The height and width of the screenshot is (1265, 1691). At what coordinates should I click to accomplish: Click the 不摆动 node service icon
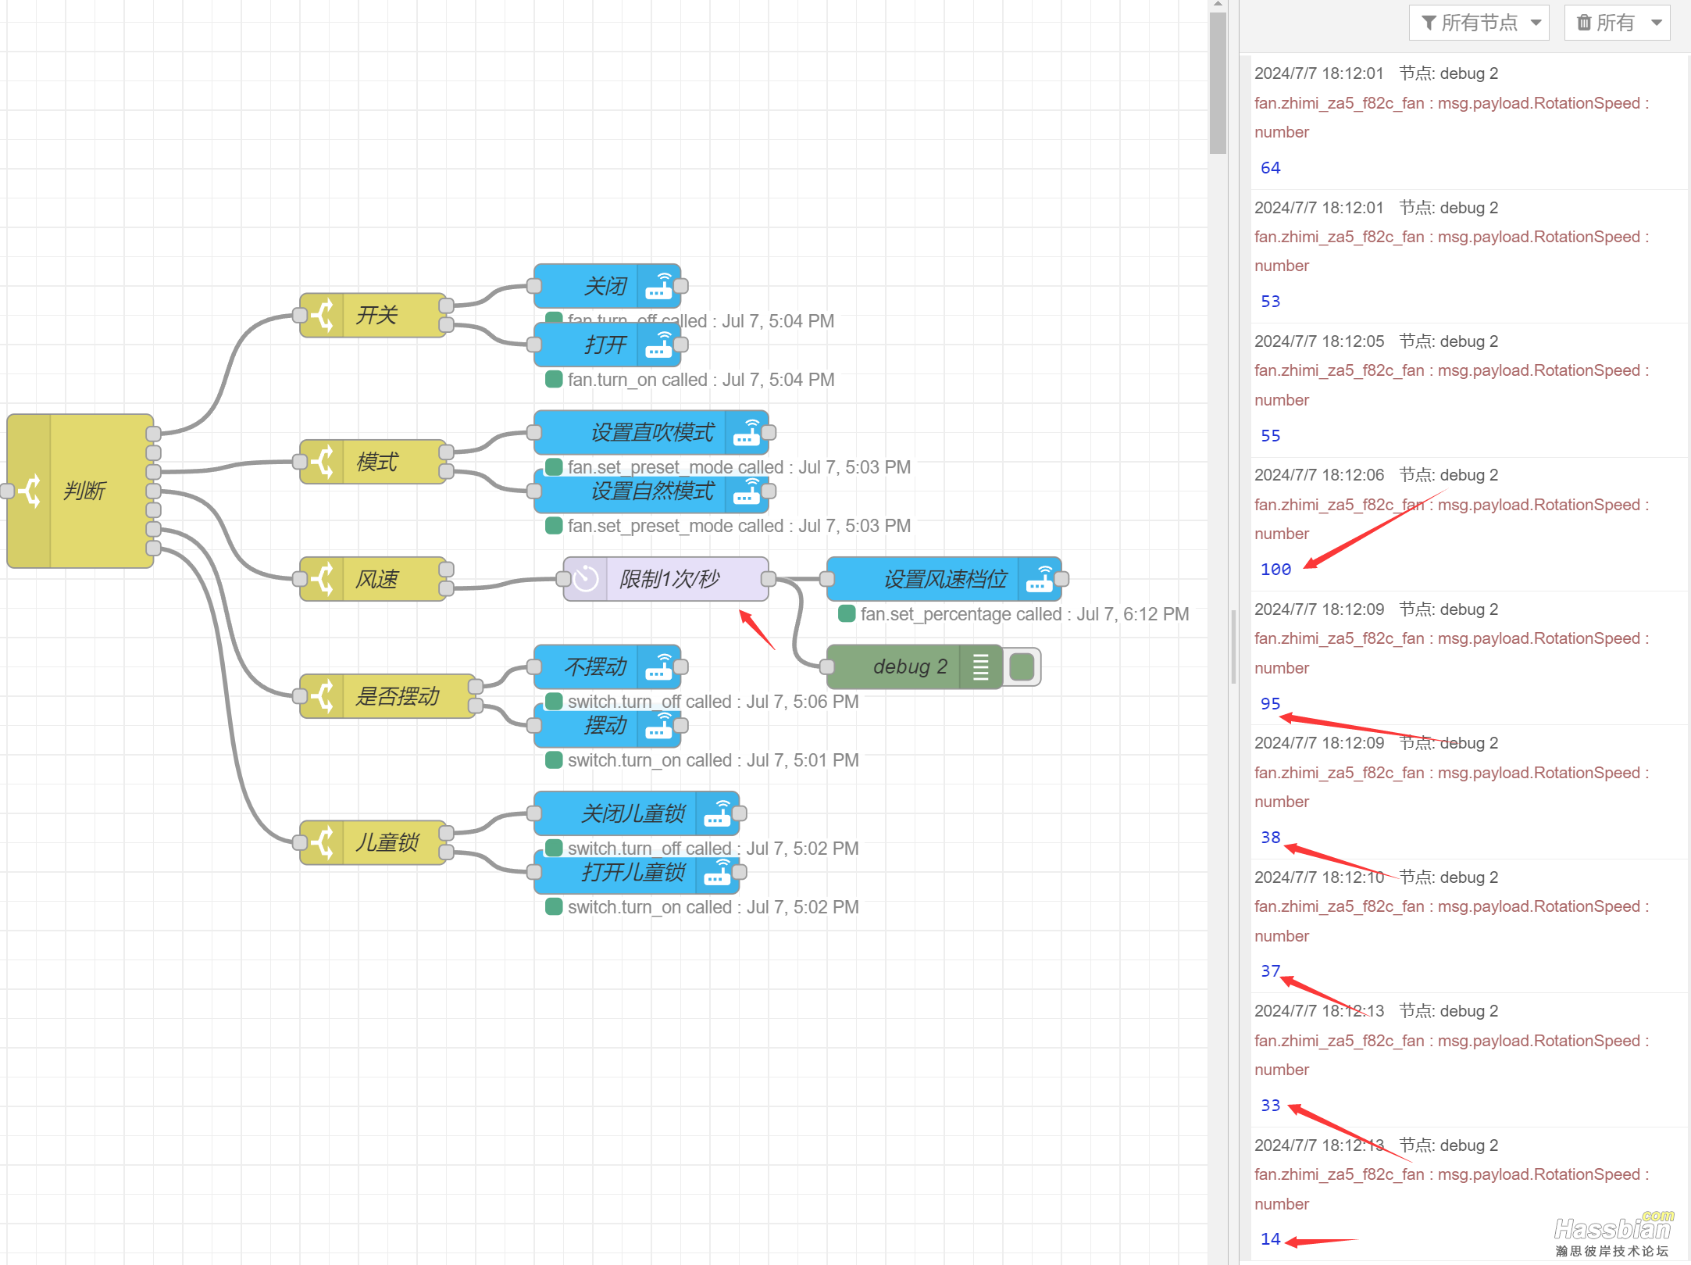[658, 667]
